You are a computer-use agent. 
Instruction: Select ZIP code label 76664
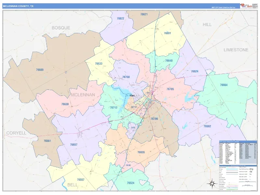224,85
